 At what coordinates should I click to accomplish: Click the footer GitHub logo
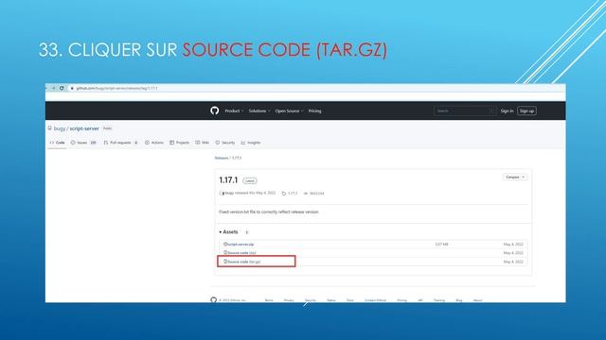pos(213,299)
